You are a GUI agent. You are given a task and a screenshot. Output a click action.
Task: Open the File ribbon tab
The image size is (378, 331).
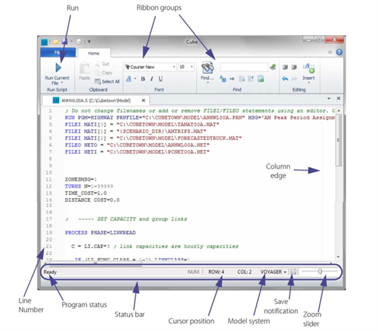pyautogui.click(x=58, y=52)
